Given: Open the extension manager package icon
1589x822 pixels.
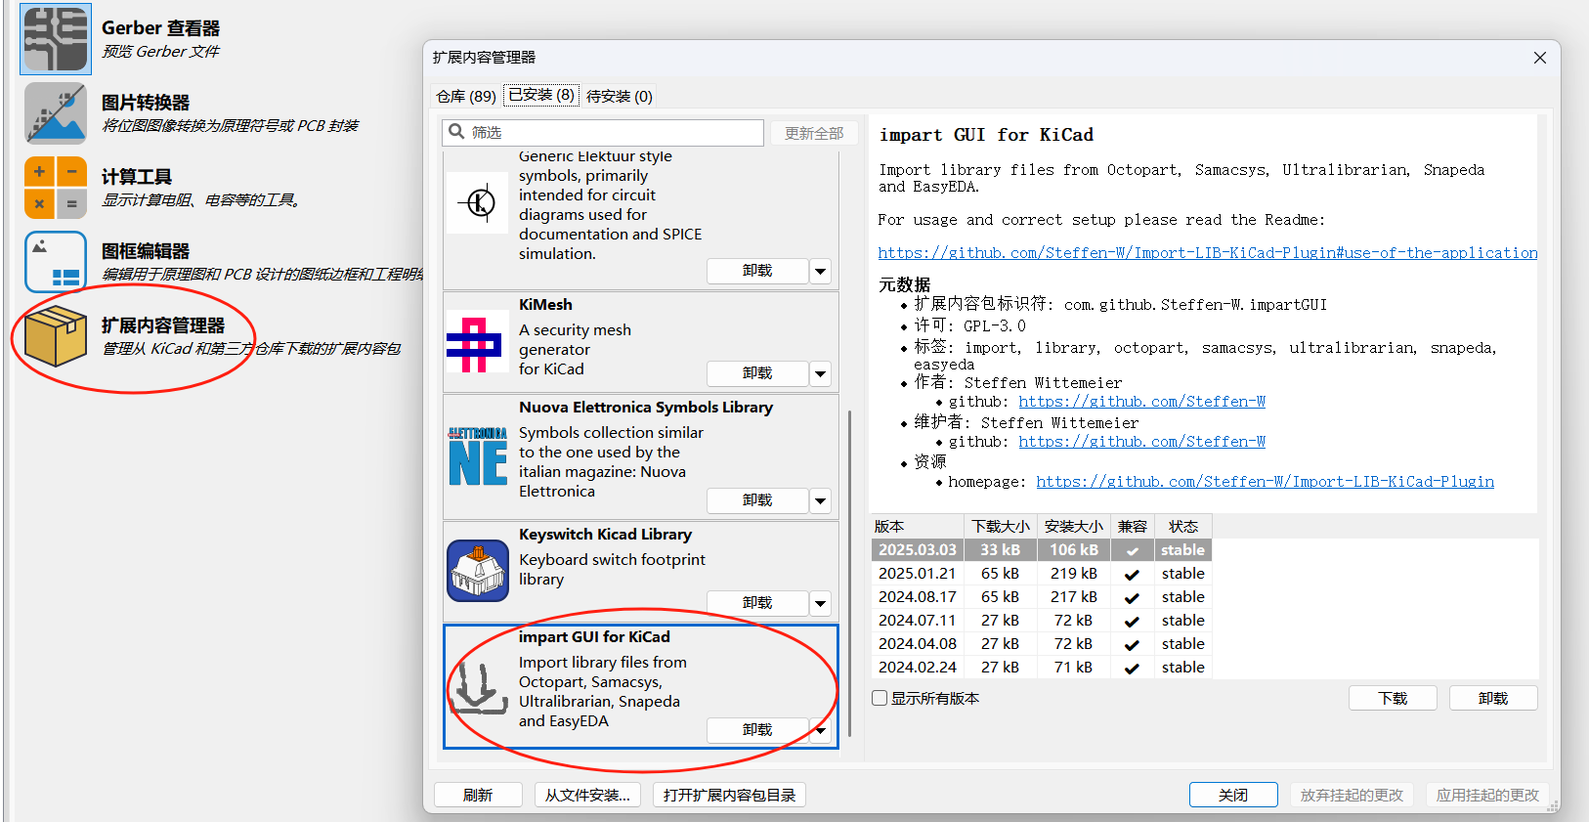Looking at the screenshot, I should (x=56, y=335).
